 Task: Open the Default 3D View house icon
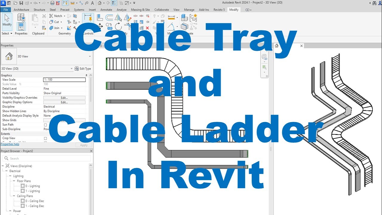point(99,3)
